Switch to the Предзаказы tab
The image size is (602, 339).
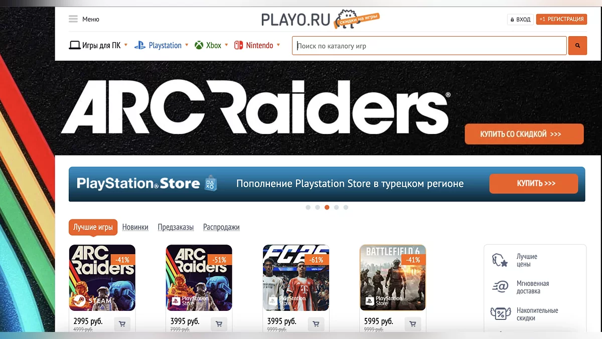[176, 227]
